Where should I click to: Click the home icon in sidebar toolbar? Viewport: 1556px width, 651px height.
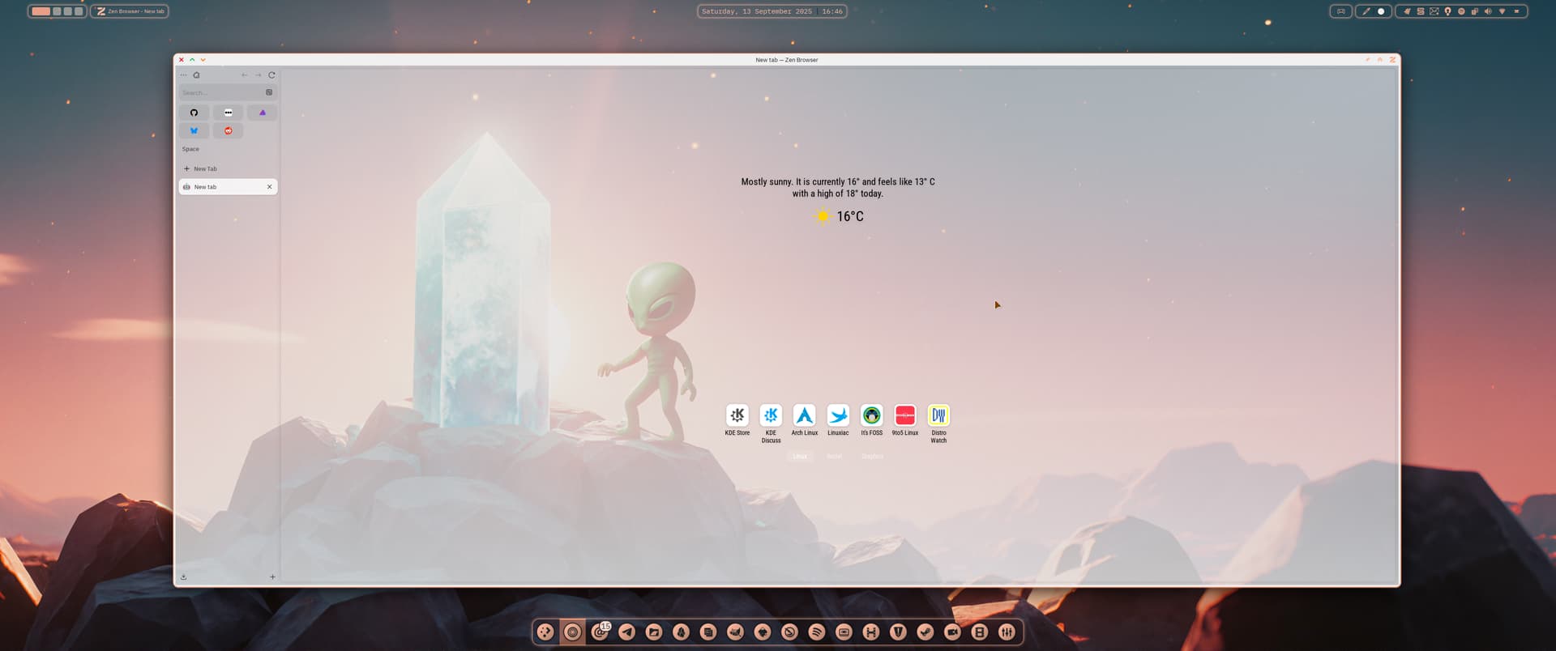tap(196, 75)
